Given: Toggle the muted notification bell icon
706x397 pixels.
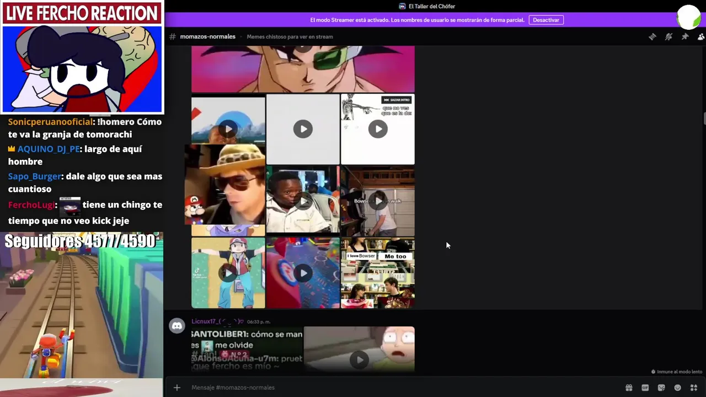Looking at the screenshot, I should tap(668, 36).
